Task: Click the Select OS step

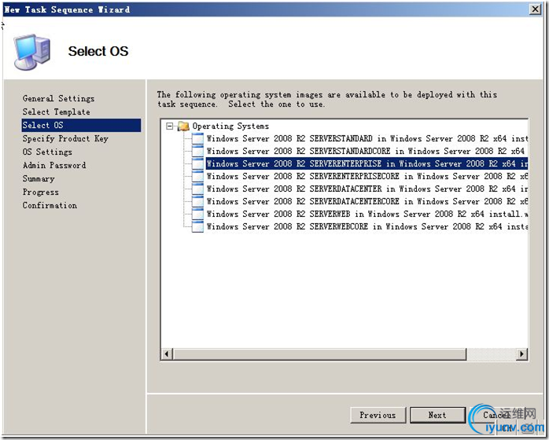Action: pyautogui.click(x=81, y=125)
